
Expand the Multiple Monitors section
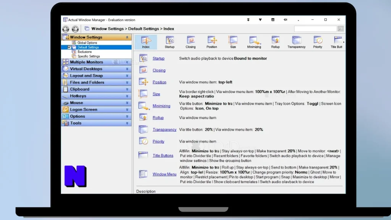click(127, 62)
